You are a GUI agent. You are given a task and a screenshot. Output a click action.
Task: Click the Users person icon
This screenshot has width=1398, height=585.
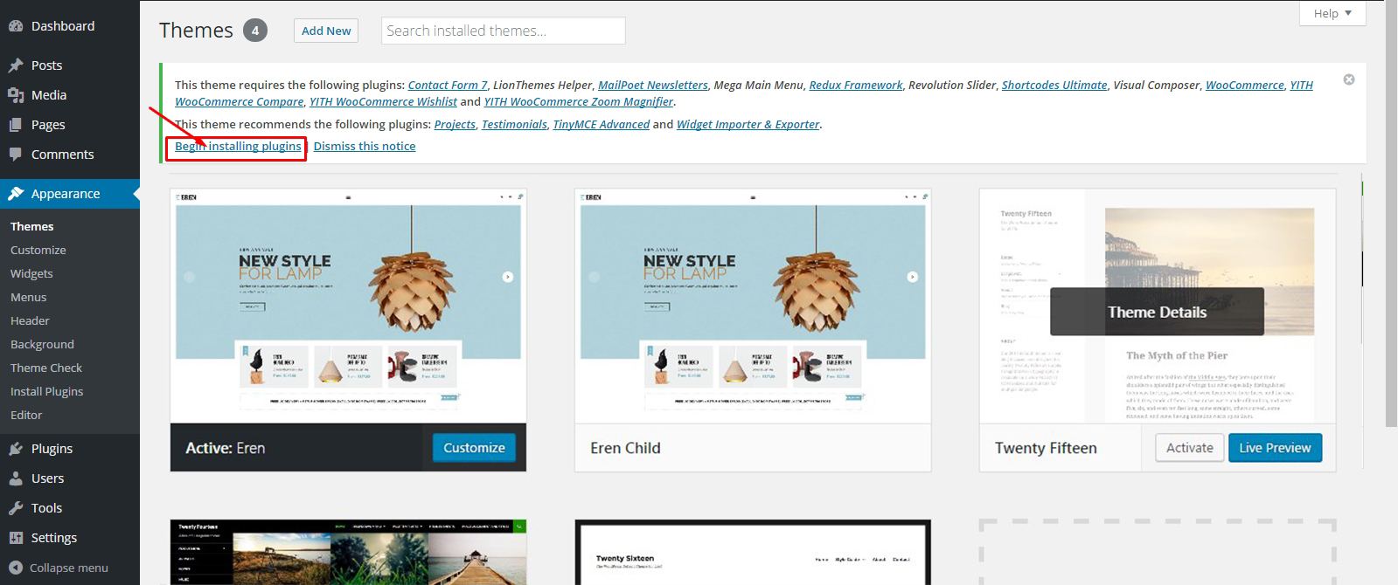pyautogui.click(x=16, y=478)
